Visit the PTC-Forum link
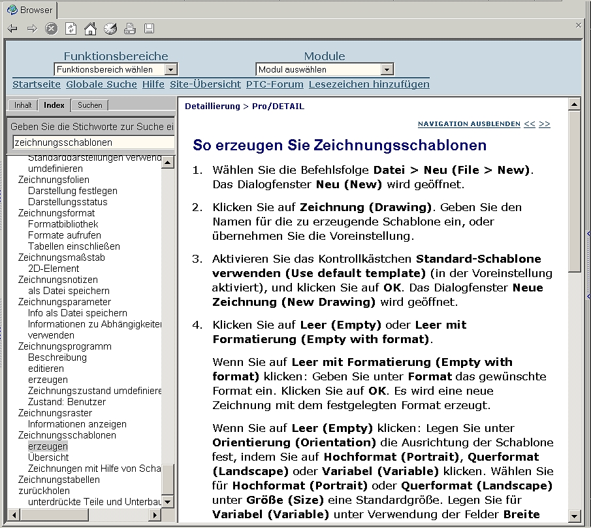 (x=275, y=84)
